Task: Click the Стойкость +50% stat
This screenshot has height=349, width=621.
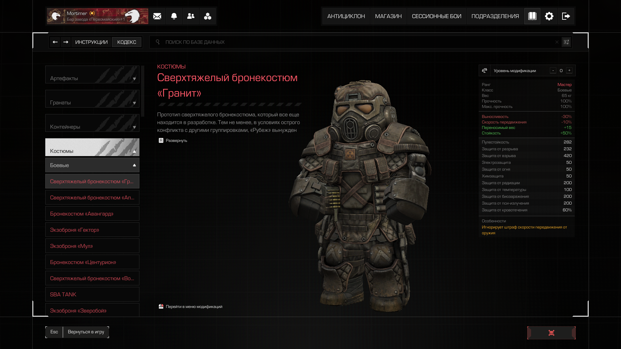Action: (527, 133)
